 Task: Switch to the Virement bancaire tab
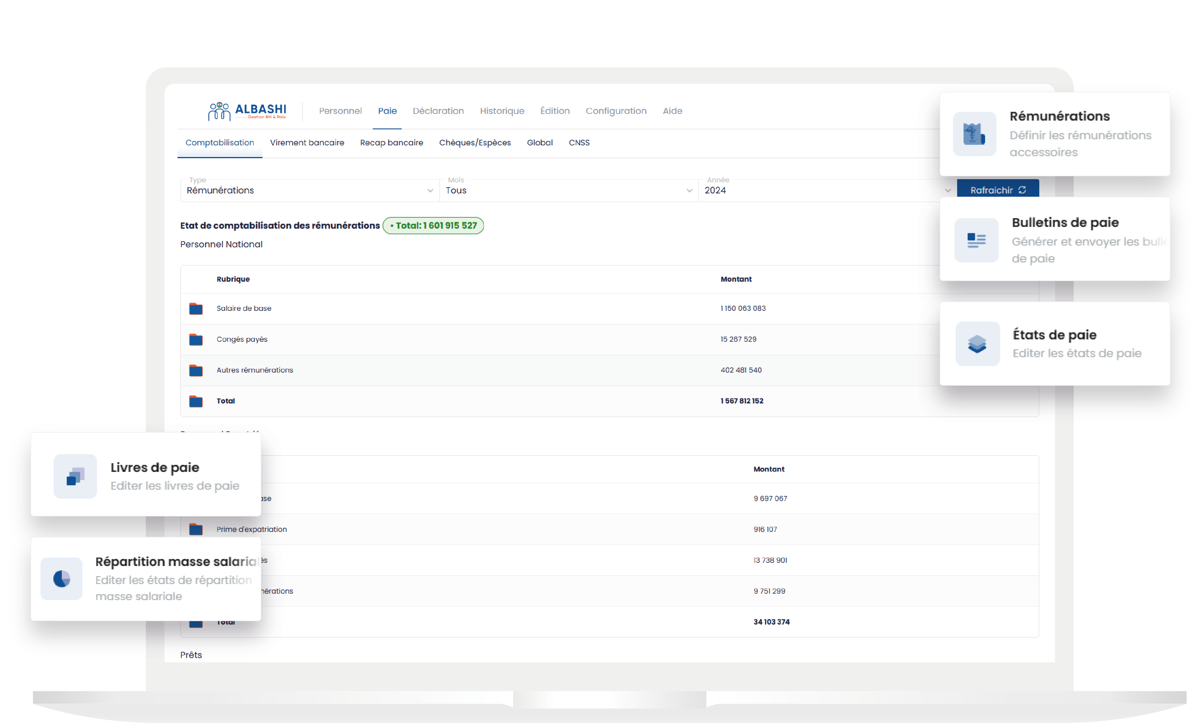point(307,143)
